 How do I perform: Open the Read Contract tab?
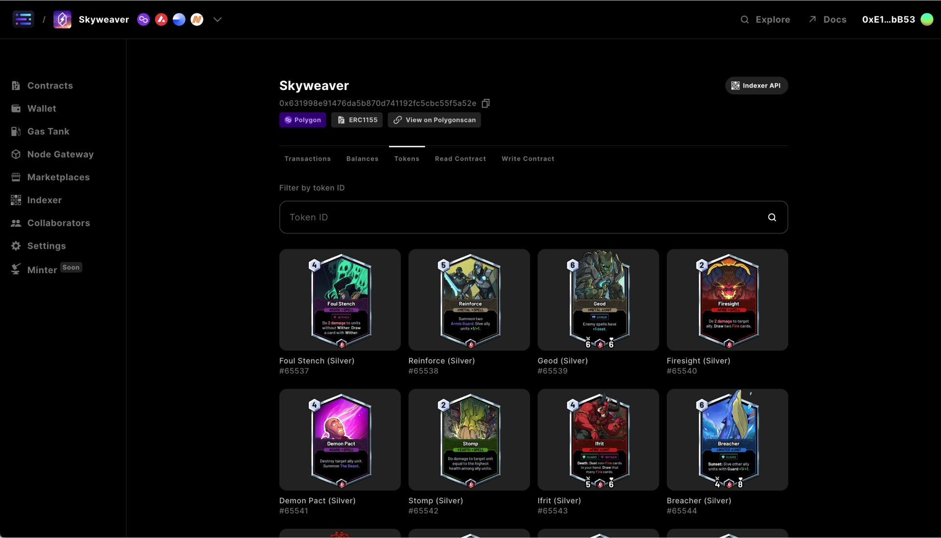(x=460, y=159)
